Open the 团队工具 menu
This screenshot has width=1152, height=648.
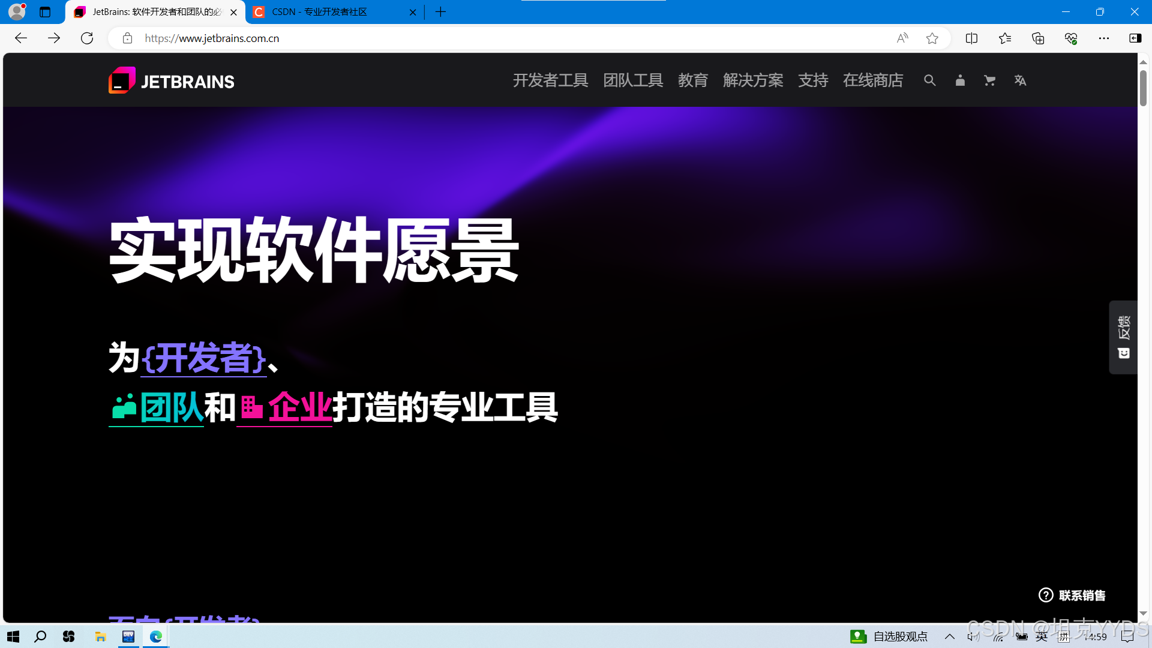(x=633, y=80)
